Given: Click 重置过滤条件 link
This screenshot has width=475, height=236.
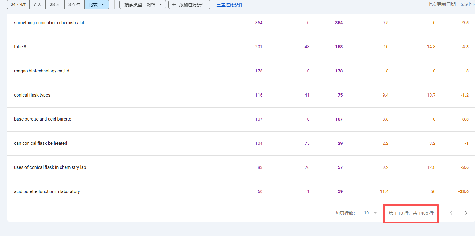Looking at the screenshot, I should (x=230, y=5).
